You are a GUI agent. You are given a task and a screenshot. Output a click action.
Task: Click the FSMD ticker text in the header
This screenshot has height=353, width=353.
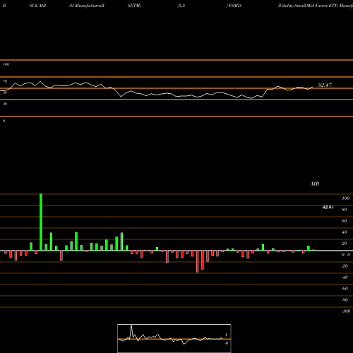click(x=235, y=6)
